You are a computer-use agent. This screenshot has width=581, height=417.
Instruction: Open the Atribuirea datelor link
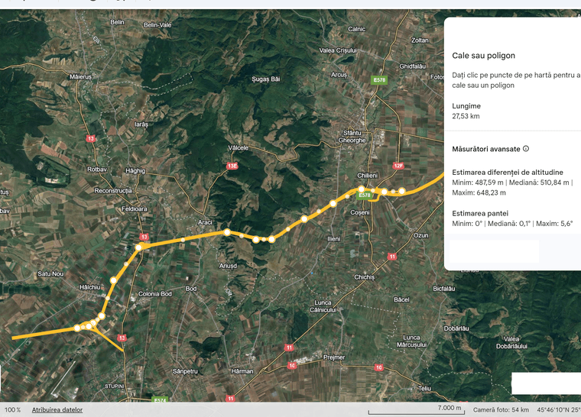57,410
